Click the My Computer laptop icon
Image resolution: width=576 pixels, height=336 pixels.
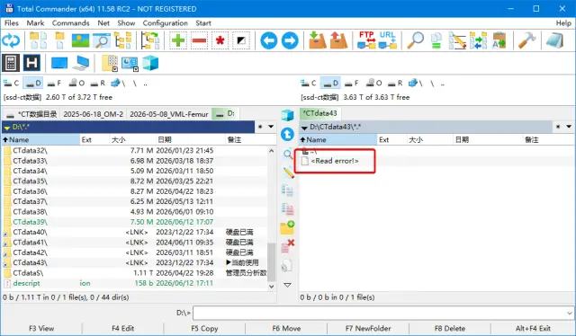[80, 63]
